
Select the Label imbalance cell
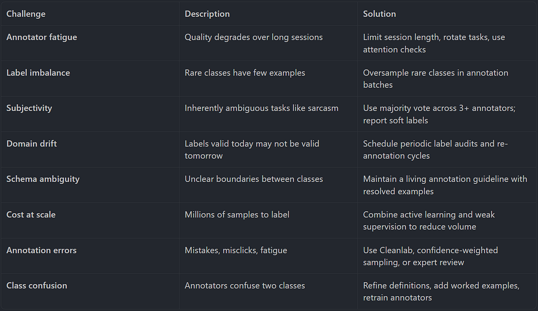[x=38, y=73]
